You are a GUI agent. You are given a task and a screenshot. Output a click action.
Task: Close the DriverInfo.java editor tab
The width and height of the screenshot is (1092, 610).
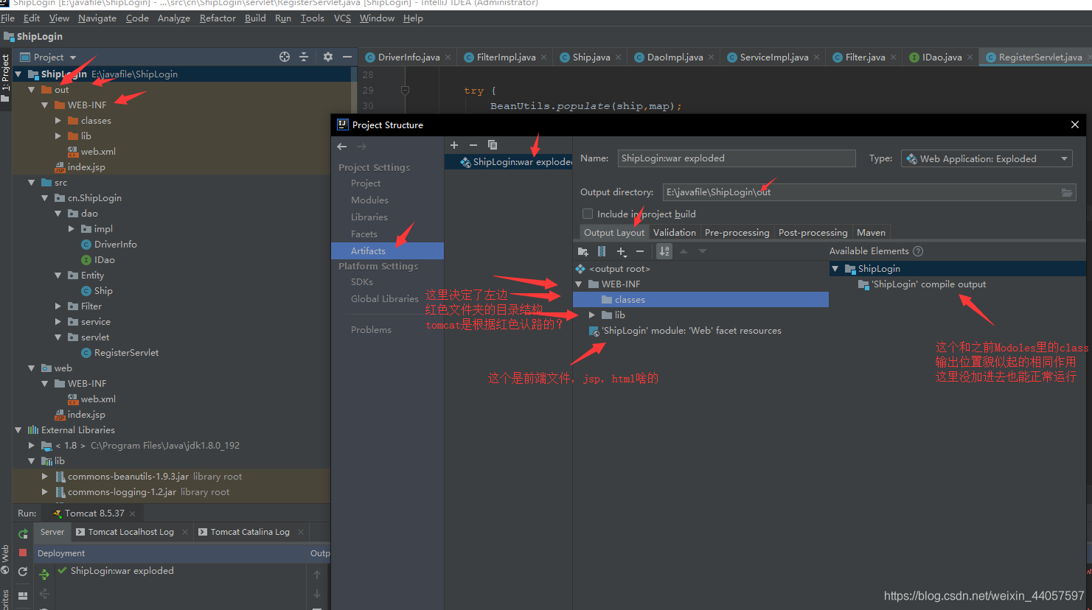click(x=448, y=57)
